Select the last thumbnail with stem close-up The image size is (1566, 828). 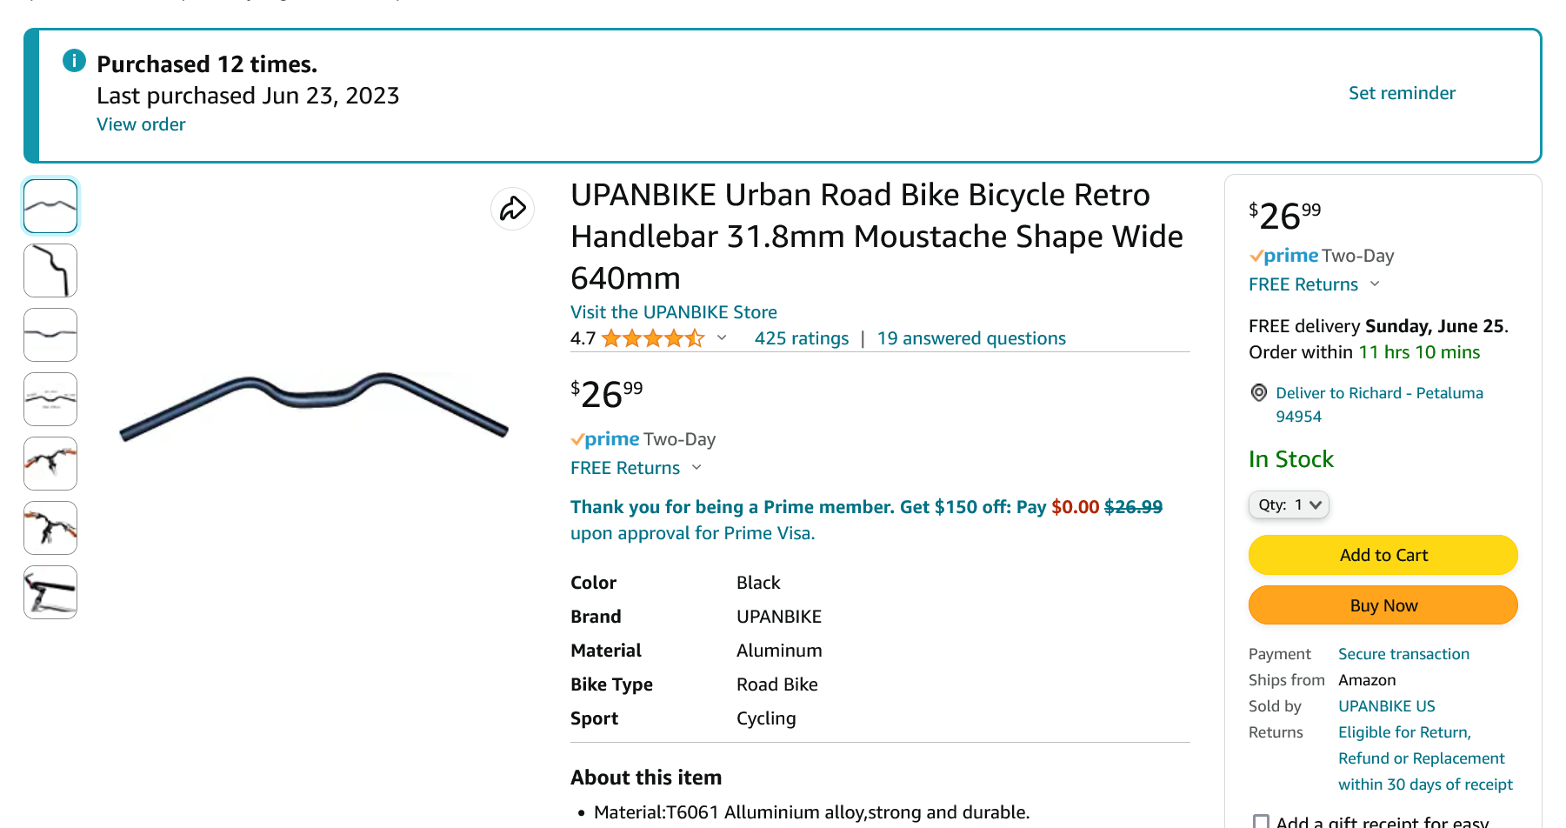(50, 592)
